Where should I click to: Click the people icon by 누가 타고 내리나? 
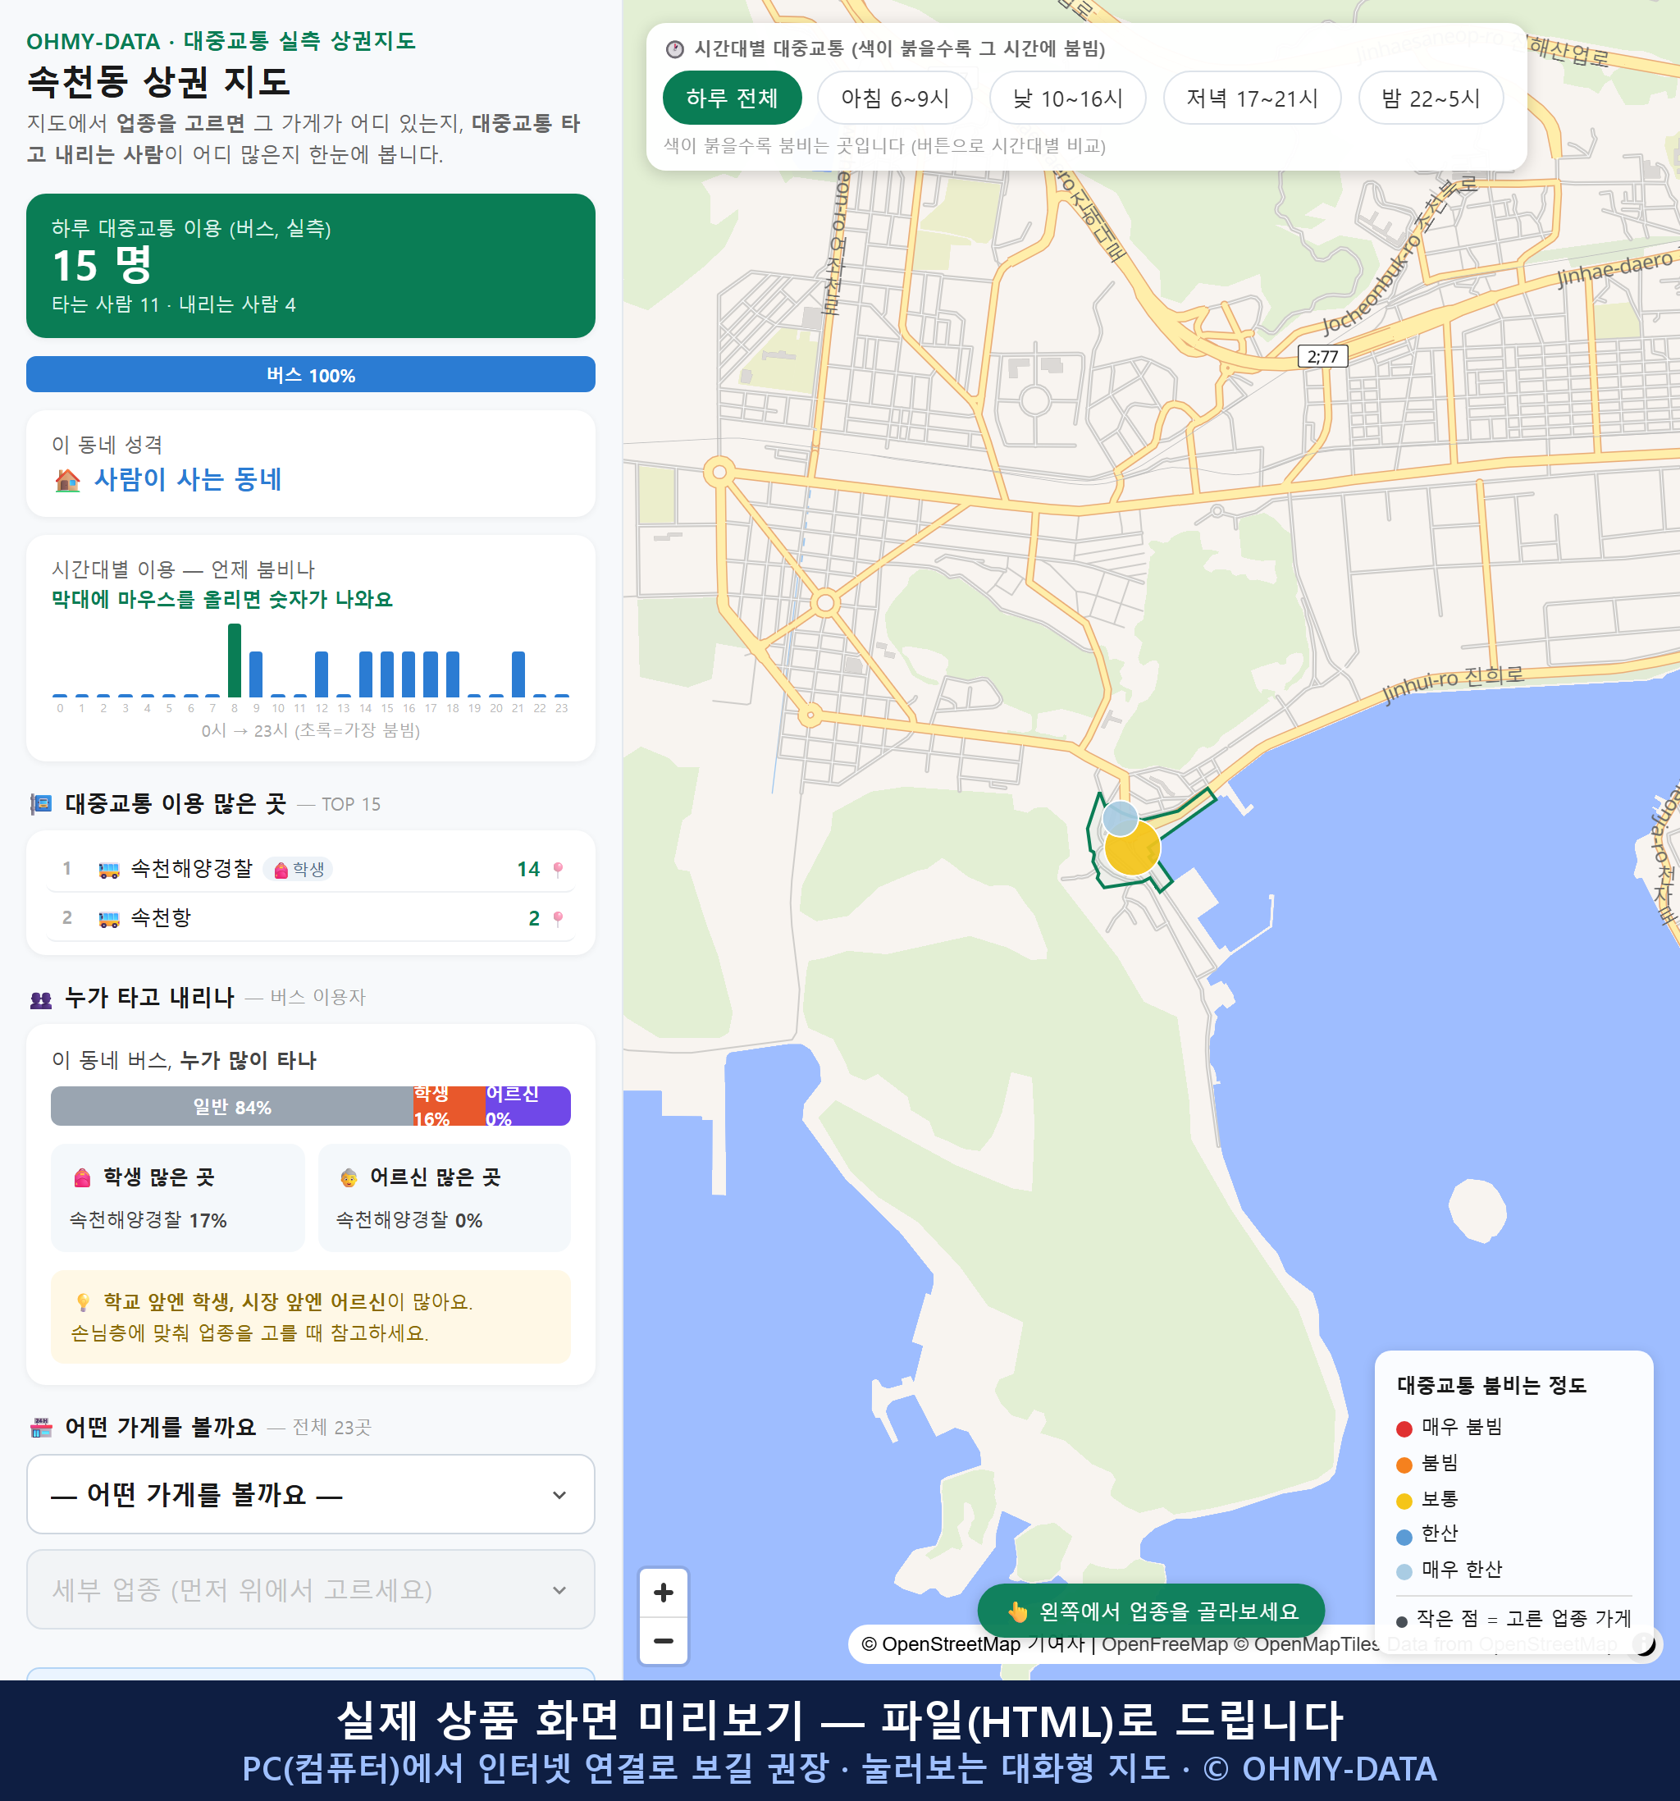[41, 999]
